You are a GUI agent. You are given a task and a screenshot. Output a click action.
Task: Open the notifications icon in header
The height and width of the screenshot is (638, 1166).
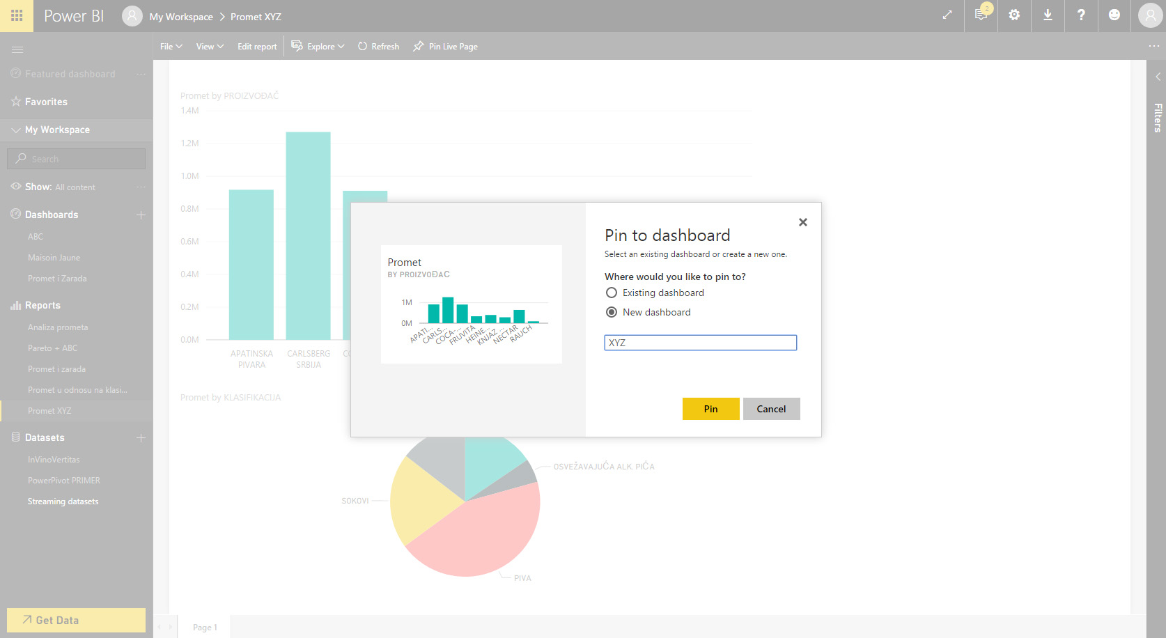(x=981, y=15)
